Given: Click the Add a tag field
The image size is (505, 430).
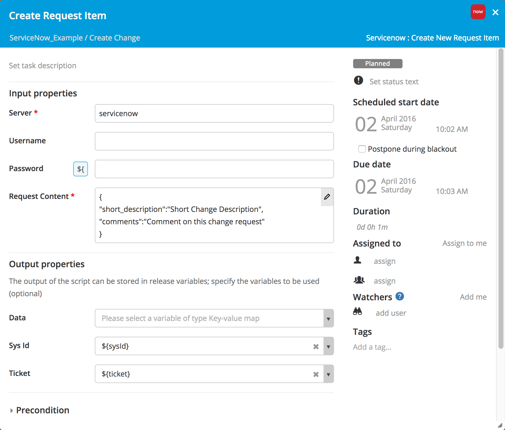Looking at the screenshot, I should 372,347.
